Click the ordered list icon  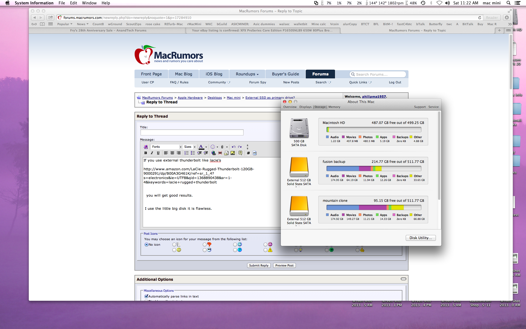click(x=186, y=153)
